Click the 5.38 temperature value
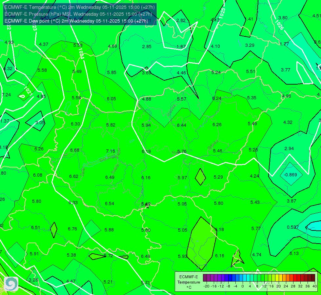This screenshot has height=295, width=321. 71,255
